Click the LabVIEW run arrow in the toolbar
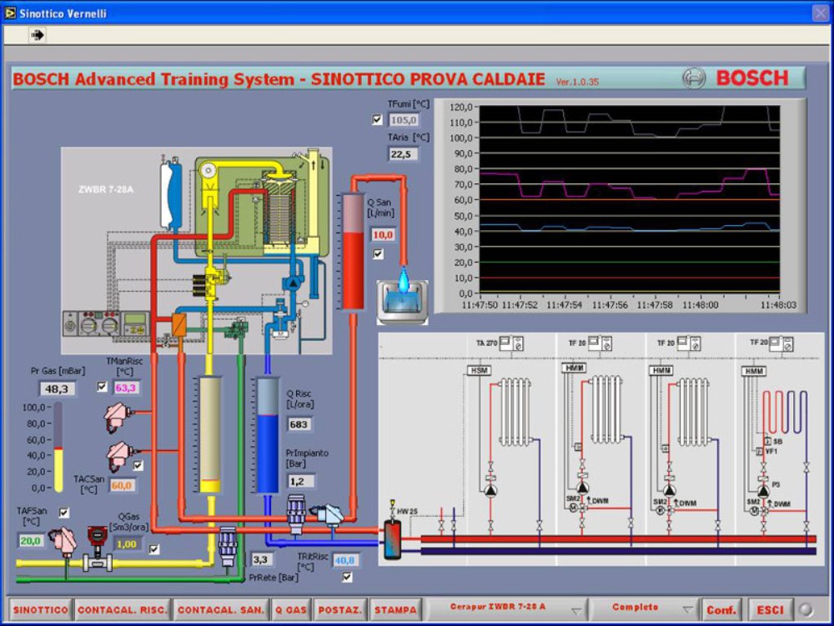Screen dimensions: 834x626 coord(38,35)
